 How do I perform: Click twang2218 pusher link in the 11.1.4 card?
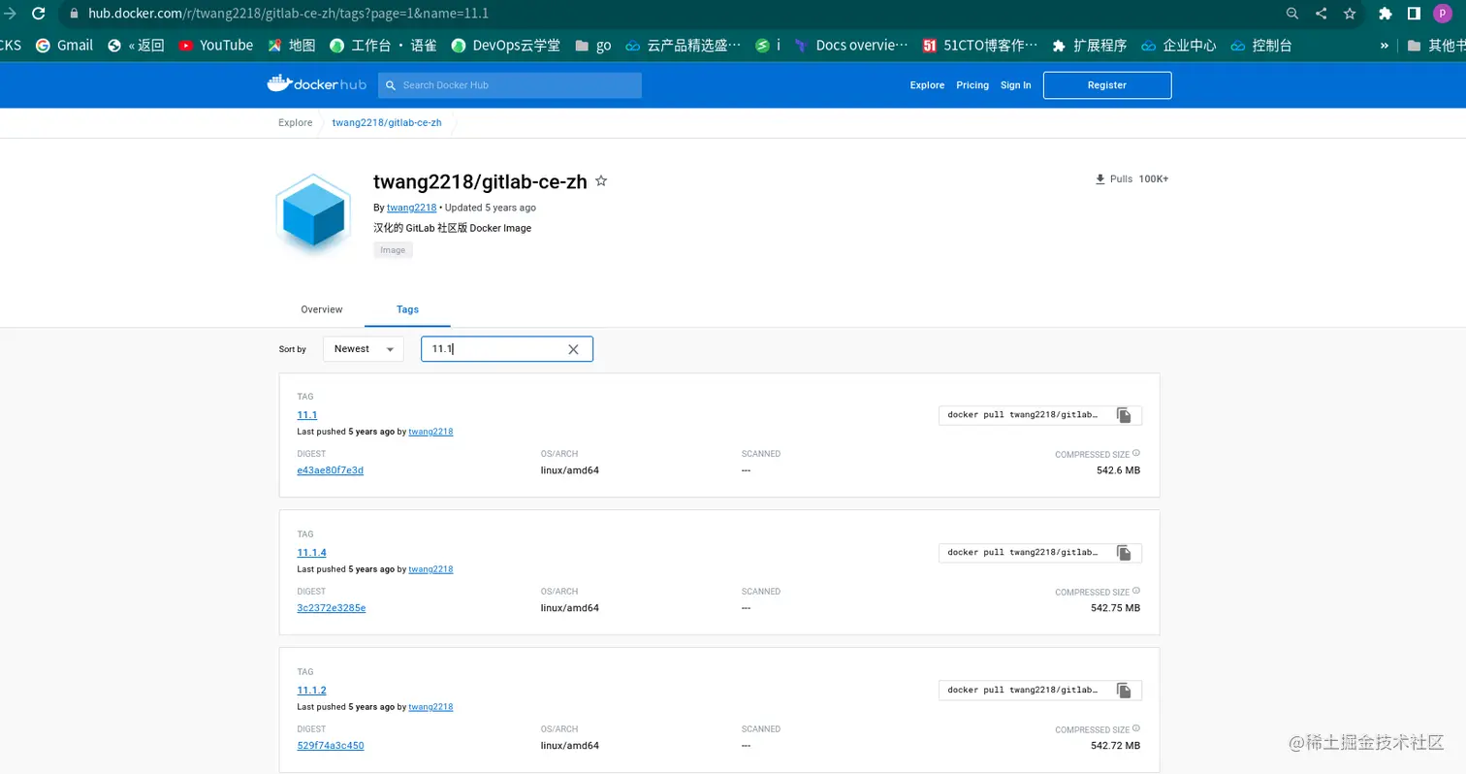point(430,569)
